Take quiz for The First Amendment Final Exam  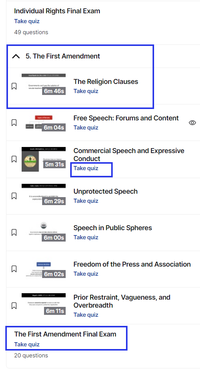coord(27,344)
